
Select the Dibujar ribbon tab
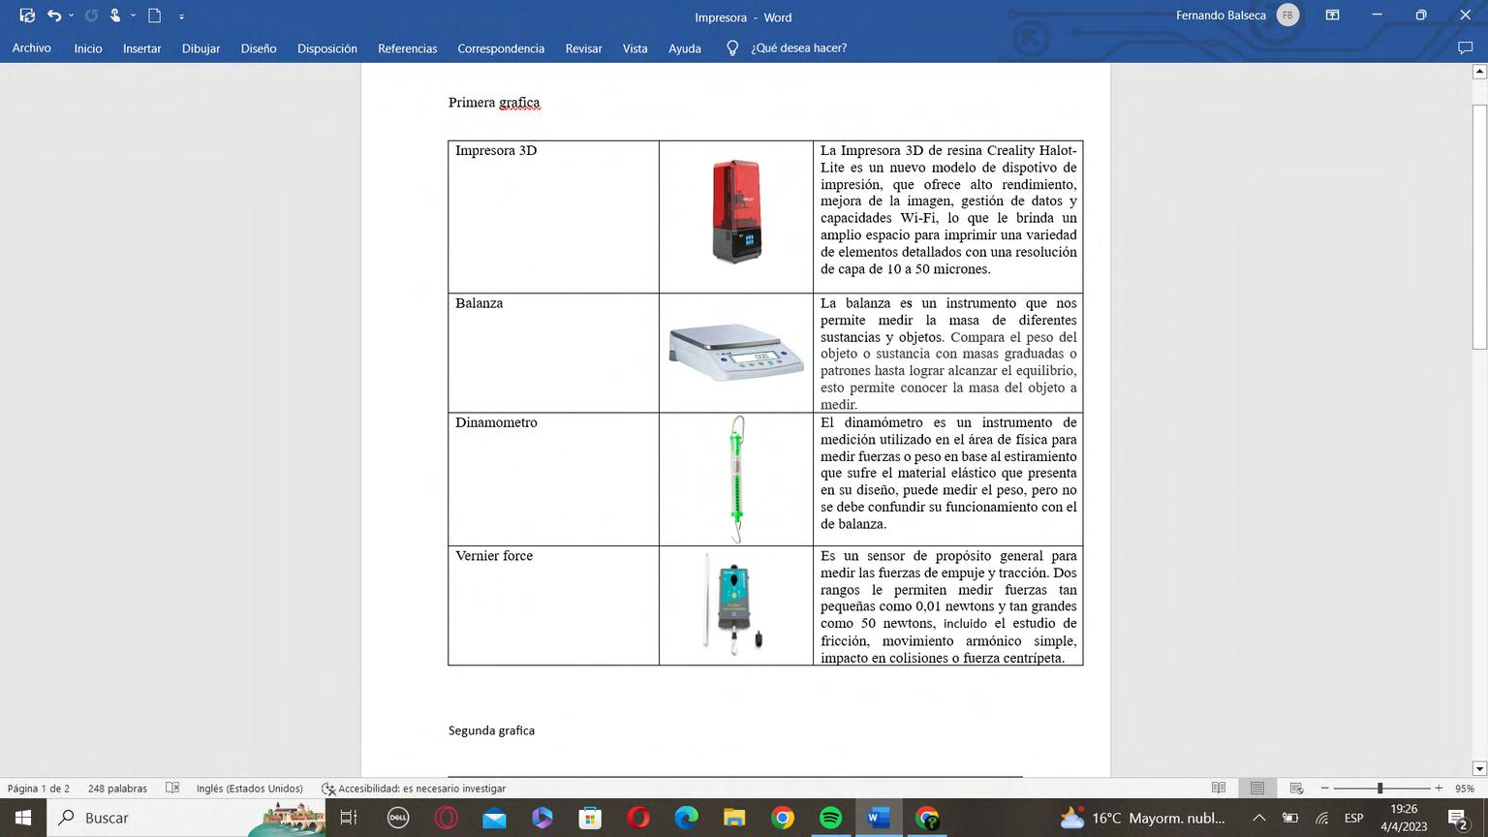click(x=201, y=48)
